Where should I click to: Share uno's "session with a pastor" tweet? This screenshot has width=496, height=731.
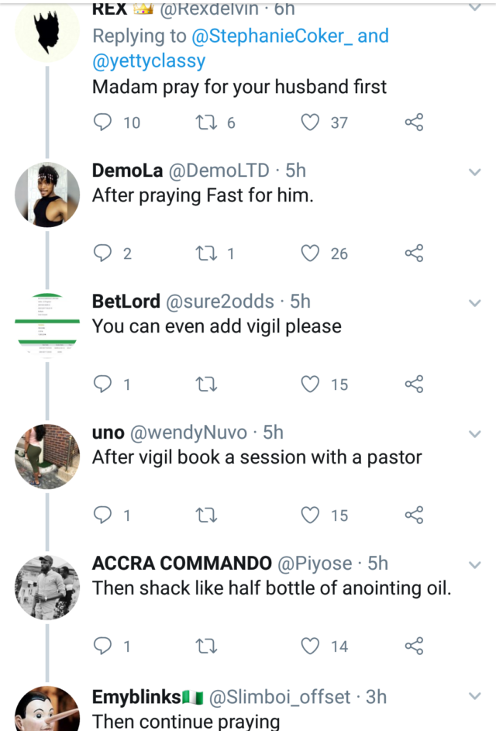pos(414,515)
